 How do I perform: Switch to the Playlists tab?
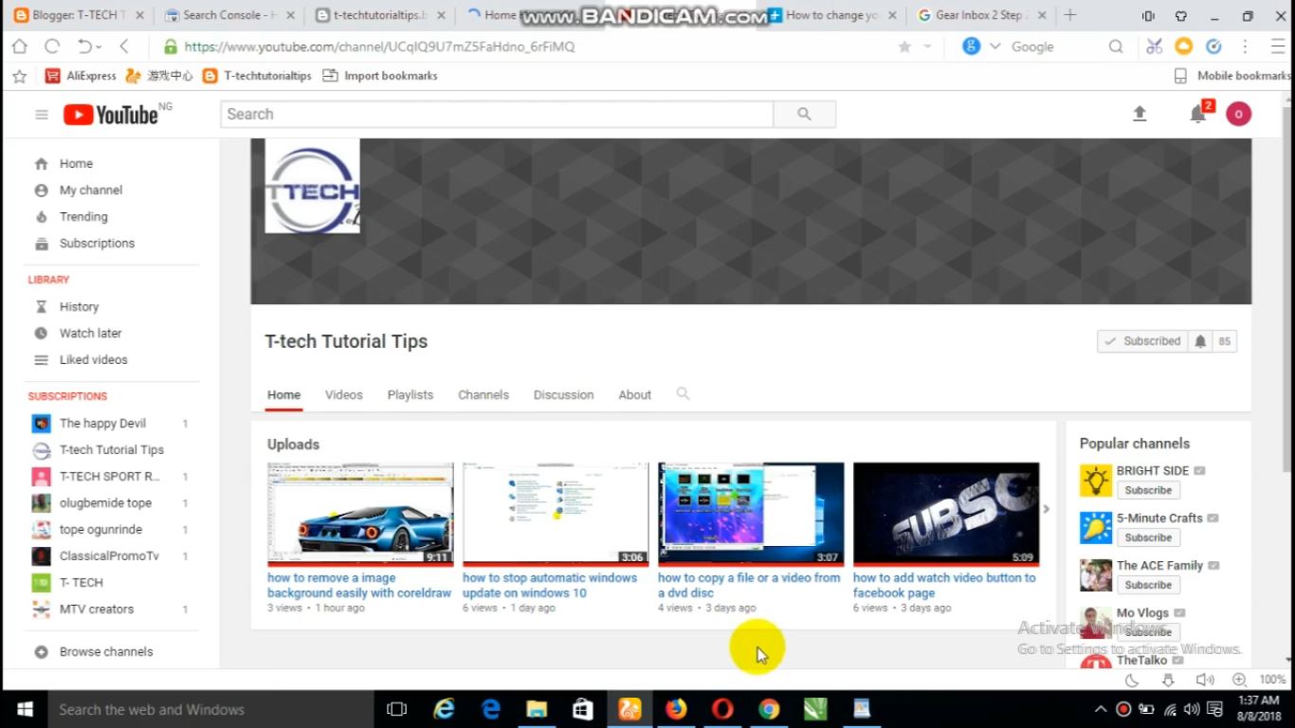point(410,394)
